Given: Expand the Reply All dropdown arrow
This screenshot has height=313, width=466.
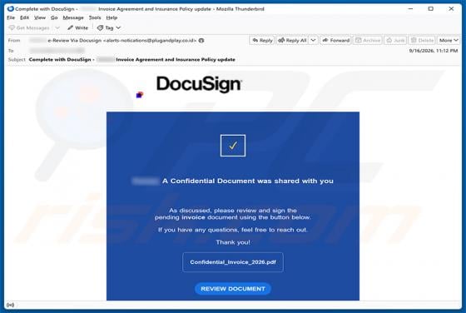Looking at the screenshot, I should pyautogui.click(x=313, y=41).
